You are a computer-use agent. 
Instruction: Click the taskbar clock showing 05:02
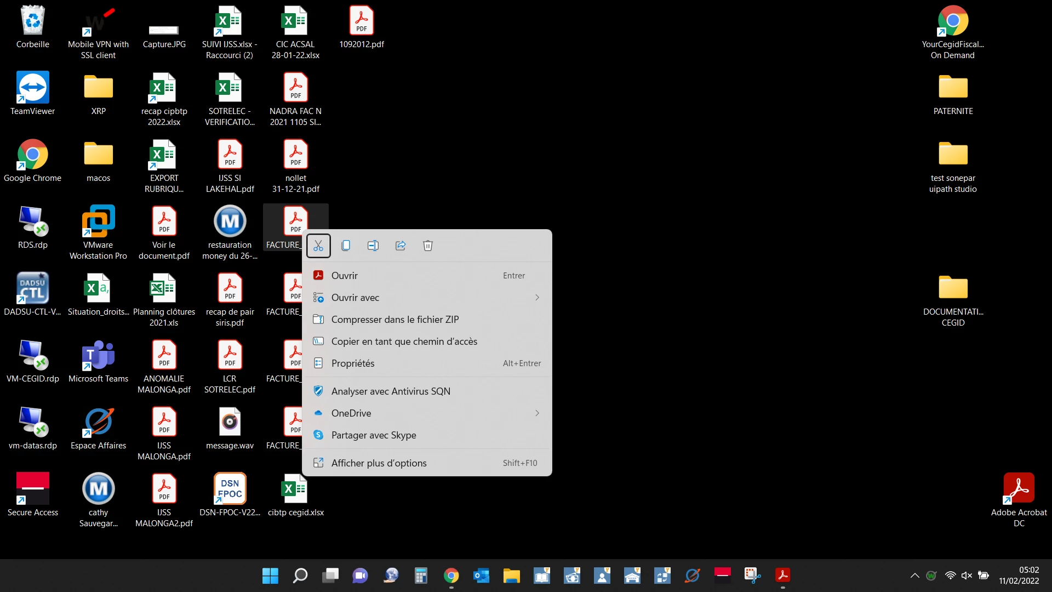coord(1019,576)
